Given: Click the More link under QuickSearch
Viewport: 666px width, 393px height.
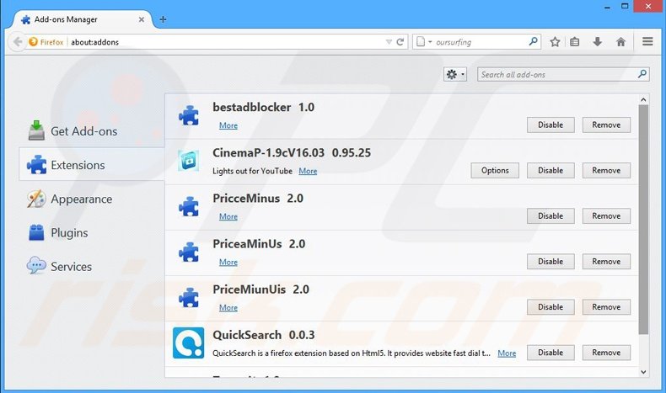Looking at the screenshot, I should (x=507, y=353).
